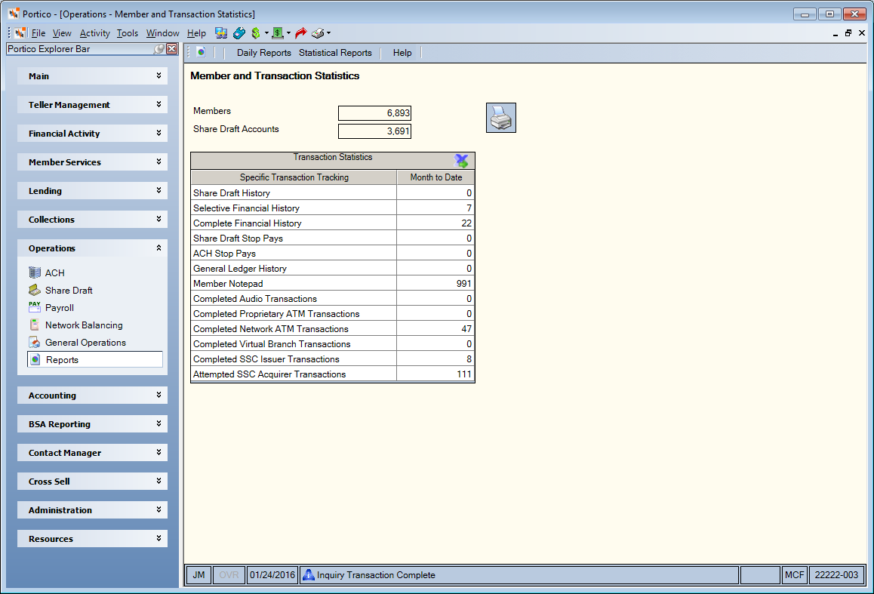Open the Daily Reports tab menu
The height and width of the screenshot is (594, 874).
263,53
